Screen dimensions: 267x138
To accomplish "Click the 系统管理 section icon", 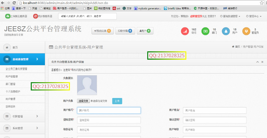I will (7, 128).
